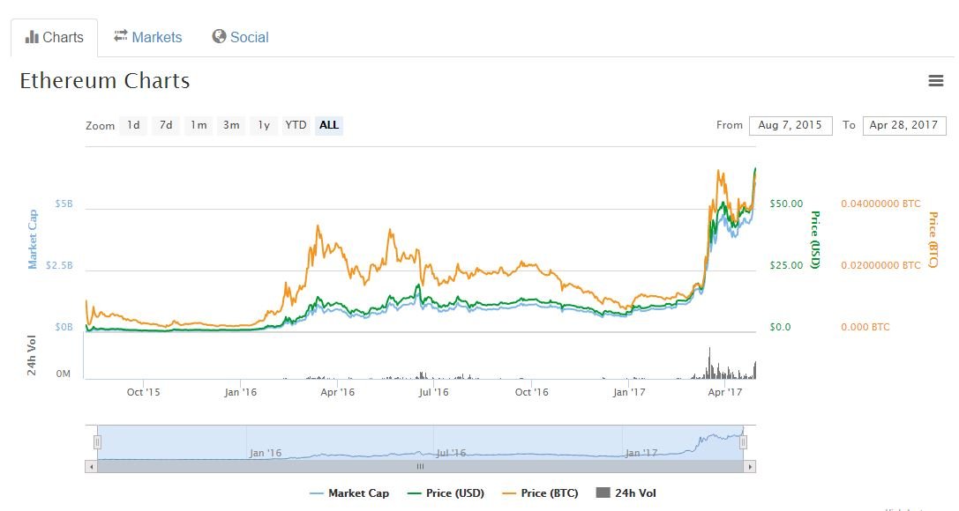The width and height of the screenshot is (959, 511).
Task: Click the $5B market cap axis label
Action: (x=64, y=204)
